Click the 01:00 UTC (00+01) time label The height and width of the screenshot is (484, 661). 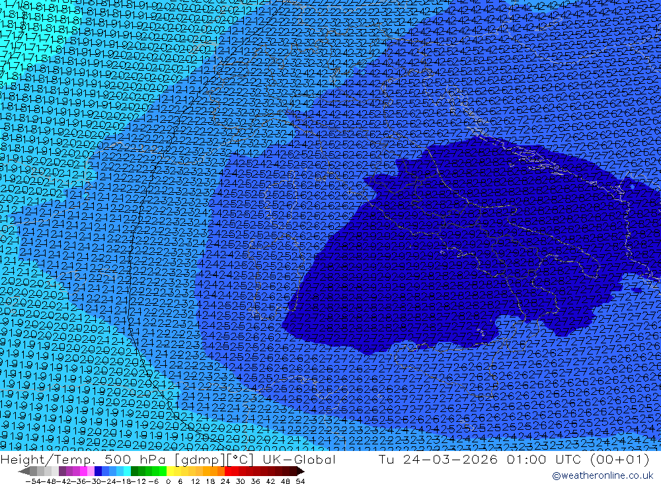[x=578, y=459]
